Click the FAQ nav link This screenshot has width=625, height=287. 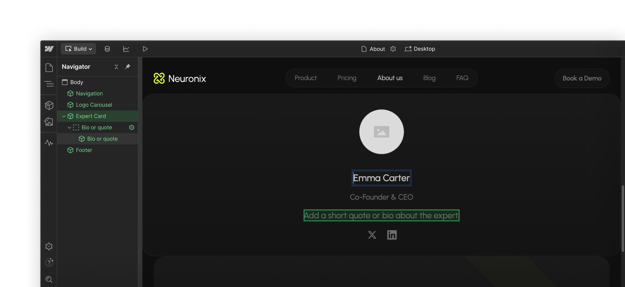pos(462,78)
